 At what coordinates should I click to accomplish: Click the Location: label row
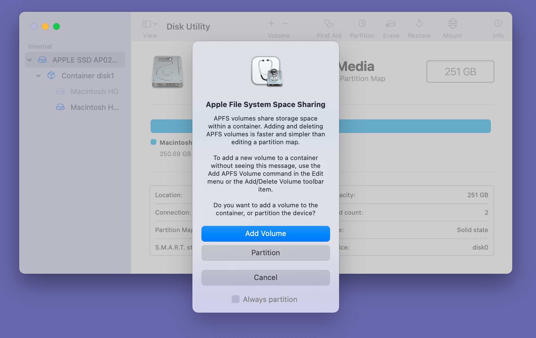(x=168, y=195)
